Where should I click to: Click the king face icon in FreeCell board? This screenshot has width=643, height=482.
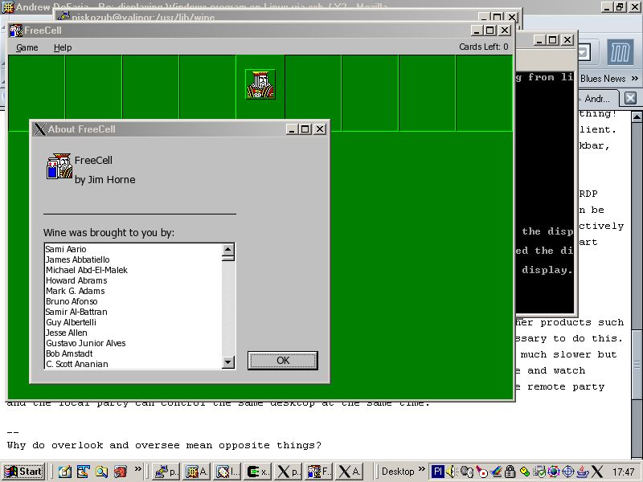260,84
